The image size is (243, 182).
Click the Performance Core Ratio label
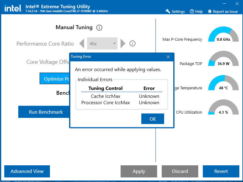pyautogui.click(x=45, y=44)
